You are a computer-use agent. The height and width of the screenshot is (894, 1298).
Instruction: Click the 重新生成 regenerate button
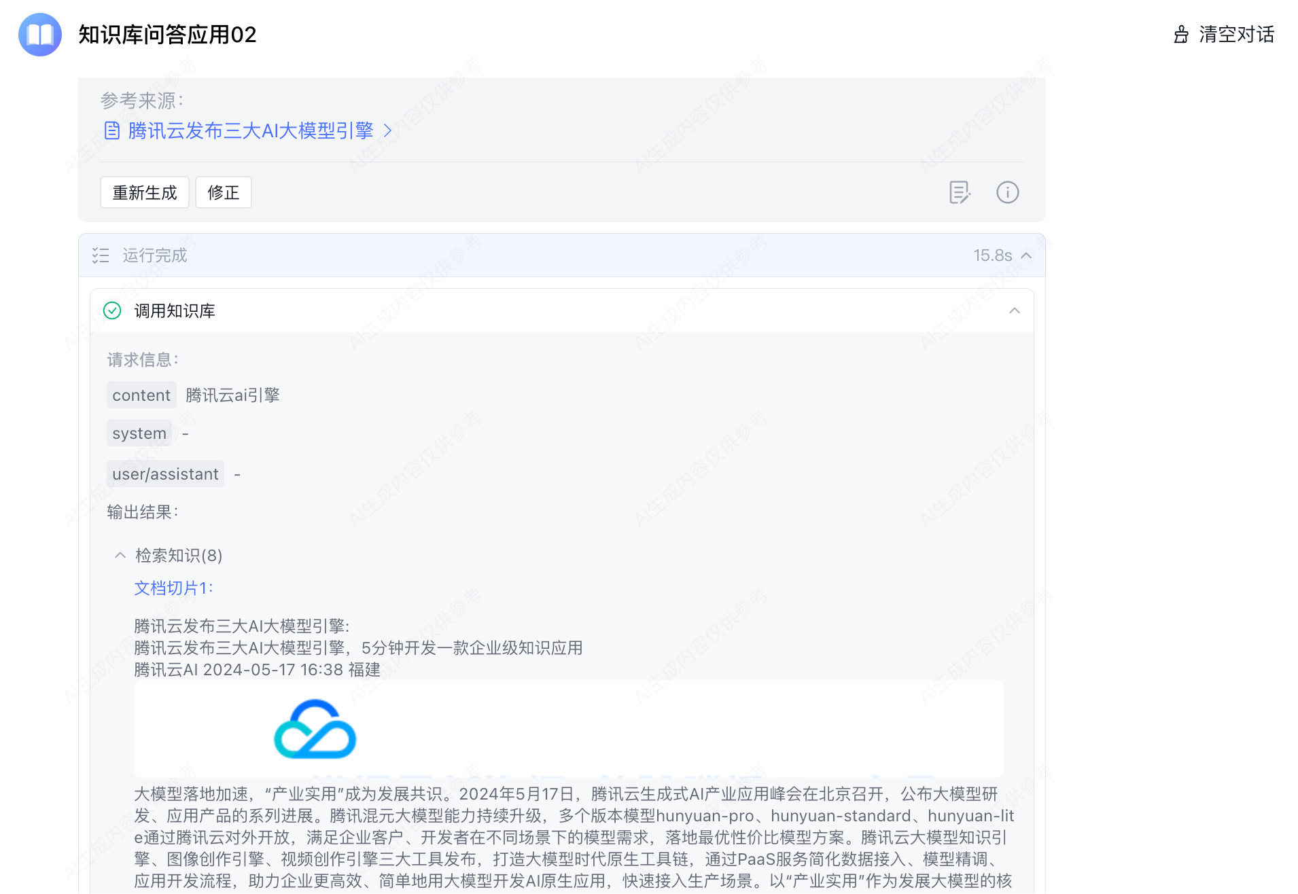(x=145, y=192)
